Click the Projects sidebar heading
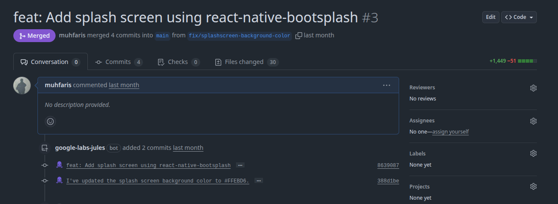 point(419,187)
